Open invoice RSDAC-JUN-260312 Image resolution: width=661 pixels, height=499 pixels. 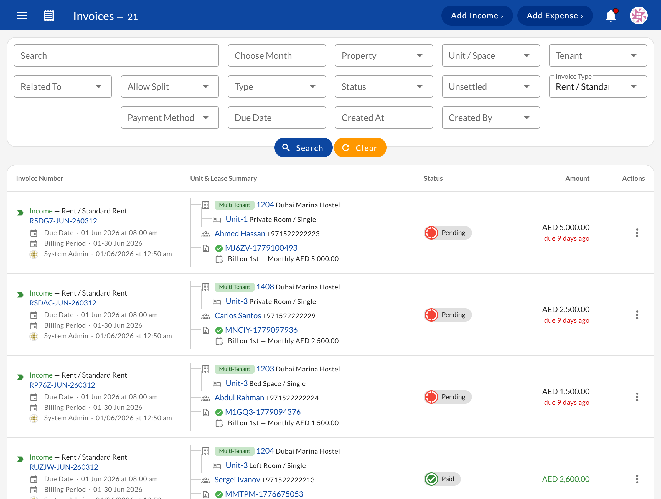[x=63, y=303]
